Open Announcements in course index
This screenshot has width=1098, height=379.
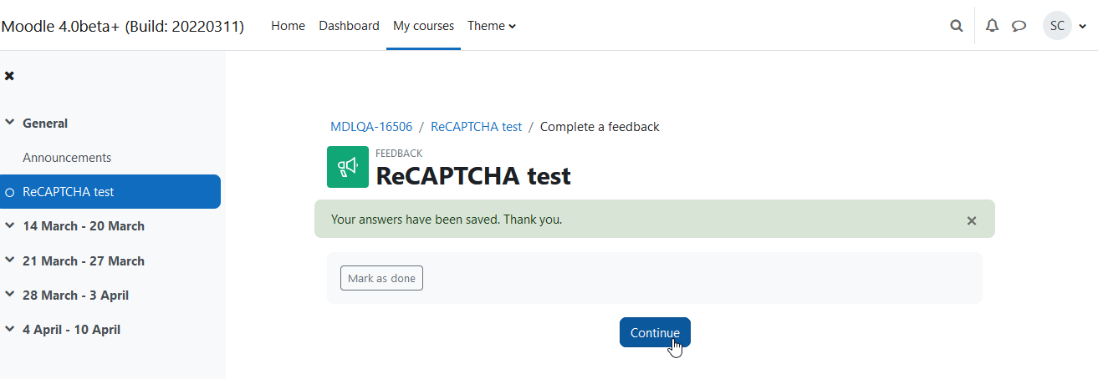[x=67, y=158]
